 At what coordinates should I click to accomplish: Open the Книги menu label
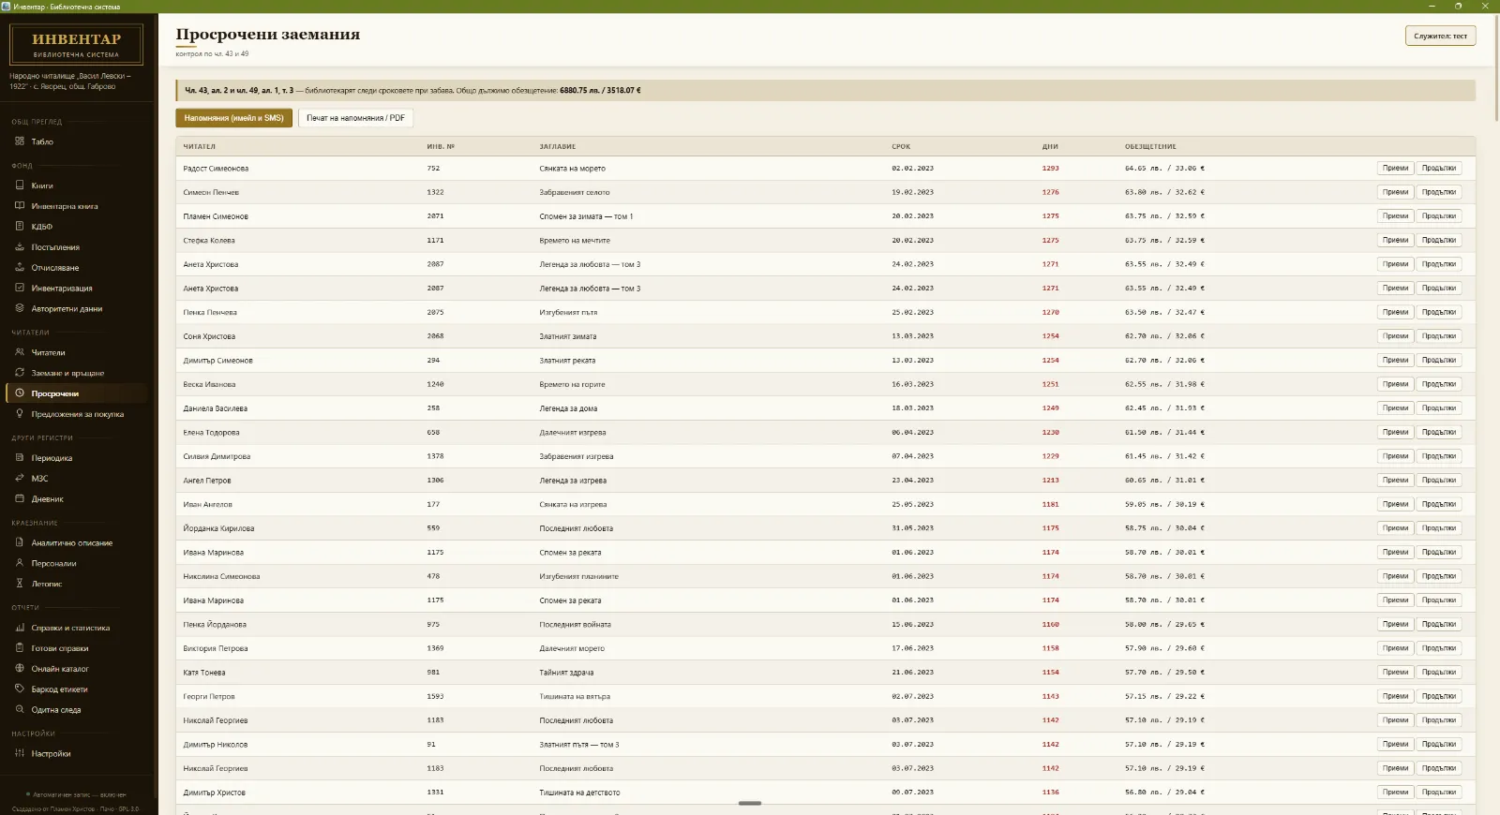click(42, 185)
